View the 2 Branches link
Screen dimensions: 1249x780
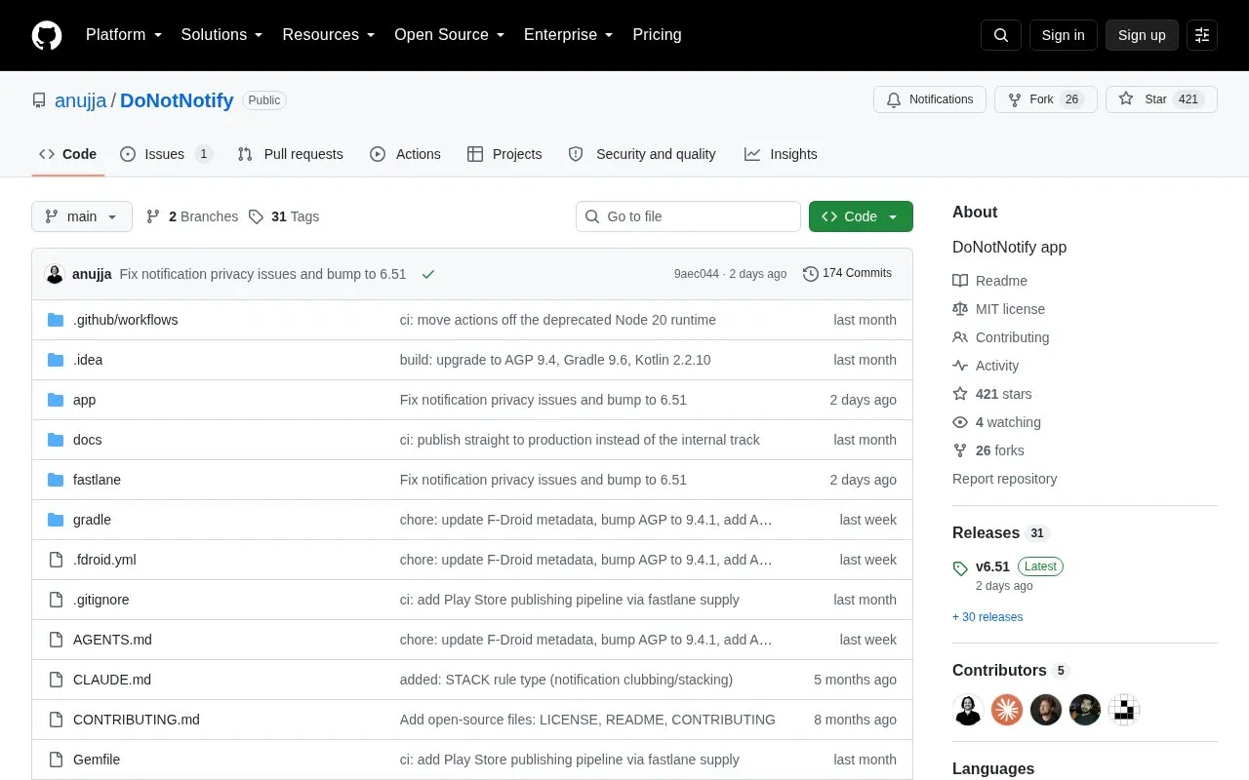[192, 216]
